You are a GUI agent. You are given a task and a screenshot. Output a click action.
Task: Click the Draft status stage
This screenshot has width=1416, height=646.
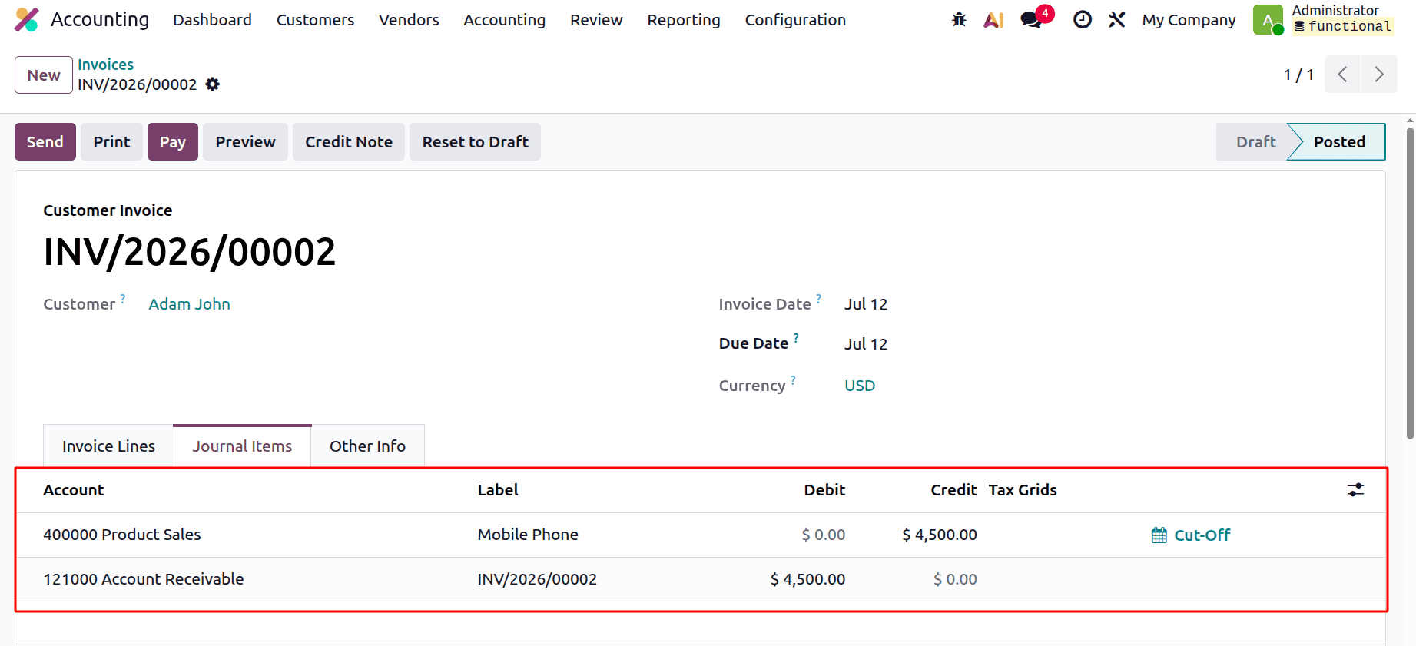click(1255, 142)
